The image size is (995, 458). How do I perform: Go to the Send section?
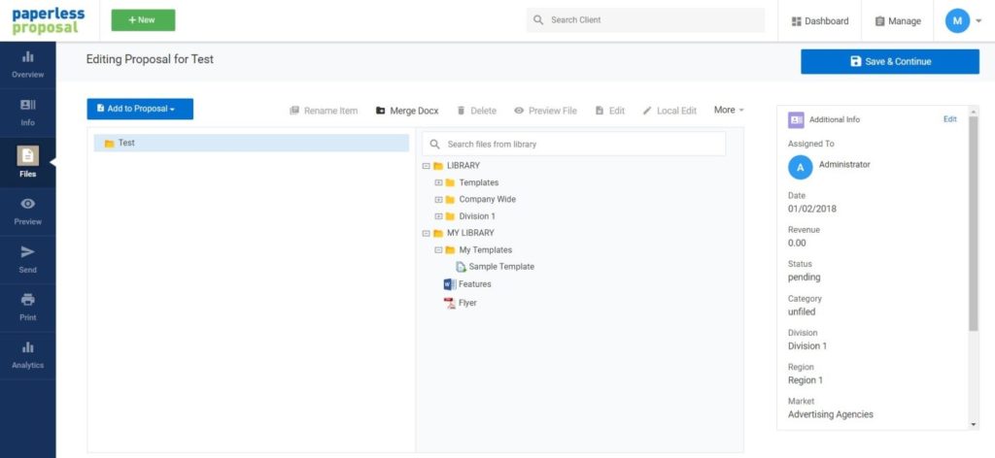(x=28, y=260)
